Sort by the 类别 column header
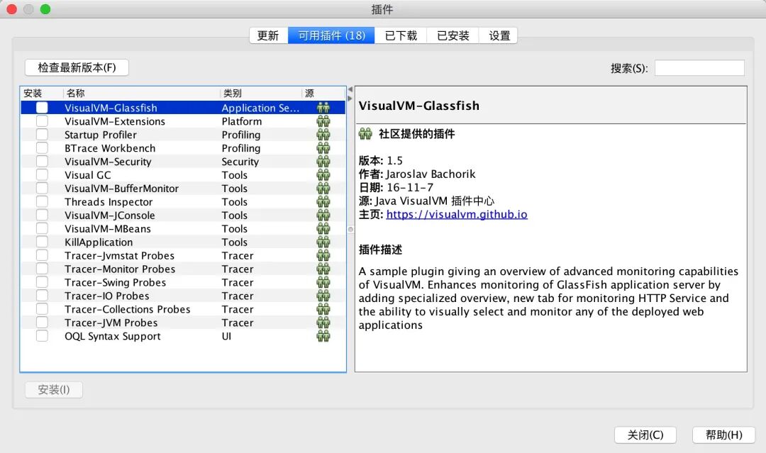 260,94
